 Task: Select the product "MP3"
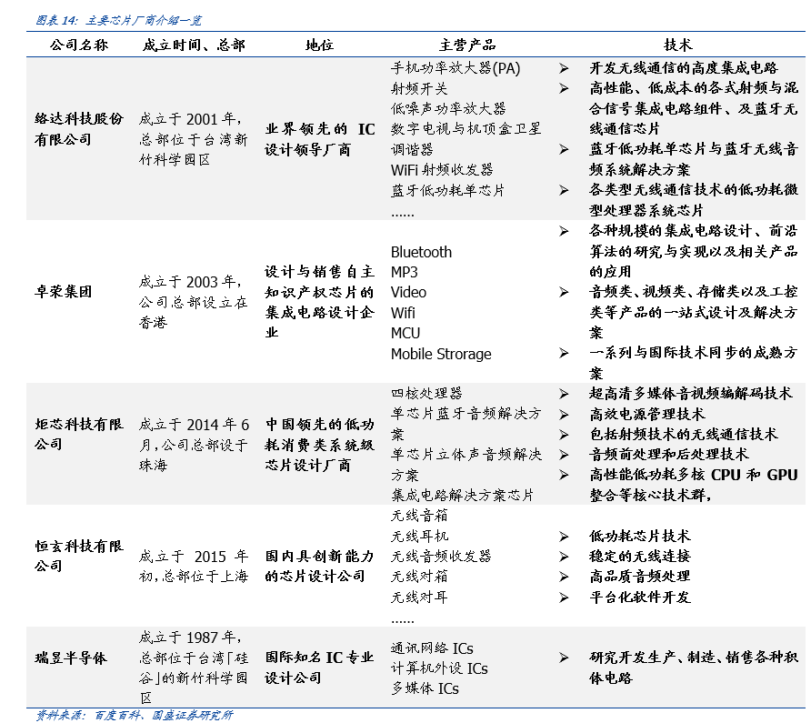404,272
